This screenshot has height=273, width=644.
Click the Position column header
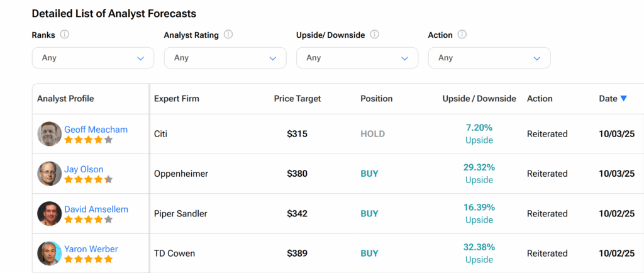[x=376, y=99]
